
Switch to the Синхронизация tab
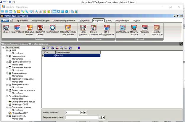tap(122, 21)
